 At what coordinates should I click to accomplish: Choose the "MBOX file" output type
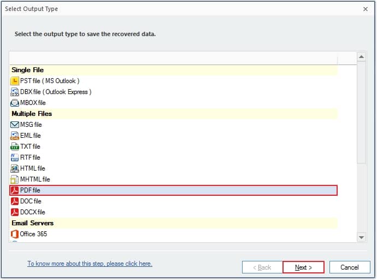174,103
